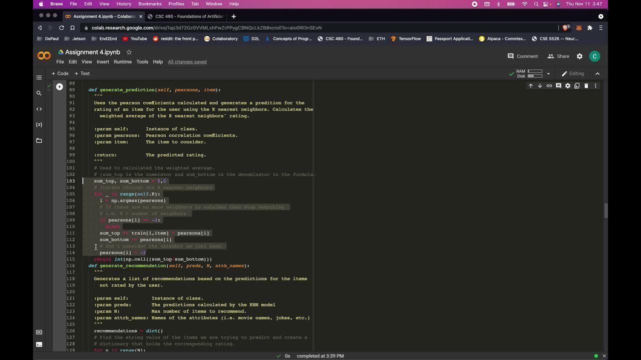Open the TensorFlow bookmark
Image resolution: width=641 pixels, height=360 pixels.
pyautogui.click(x=406, y=38)
